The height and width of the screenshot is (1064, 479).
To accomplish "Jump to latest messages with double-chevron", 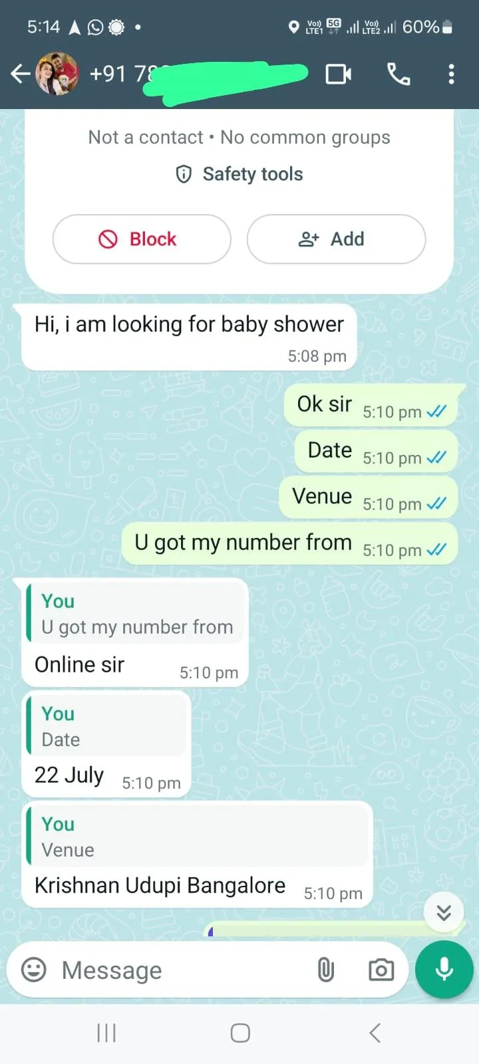I will [444, 912].
